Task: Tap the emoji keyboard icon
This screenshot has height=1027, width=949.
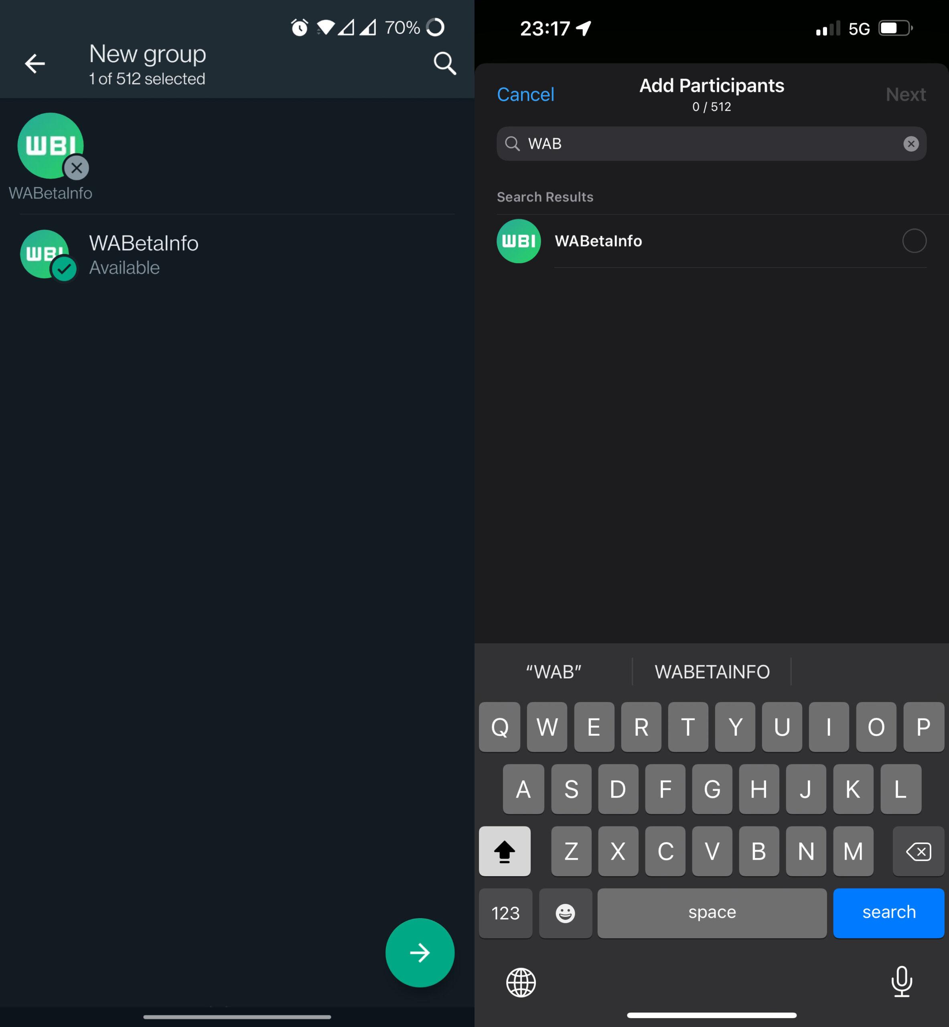Action: tap(567, 911)
